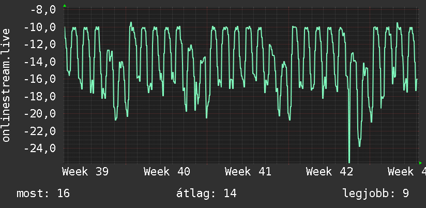
Task: Click the 'most: 16' current value
Action: (43, 194)
